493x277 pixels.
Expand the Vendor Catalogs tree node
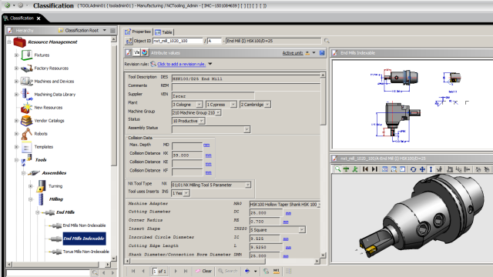click(16, 121)
